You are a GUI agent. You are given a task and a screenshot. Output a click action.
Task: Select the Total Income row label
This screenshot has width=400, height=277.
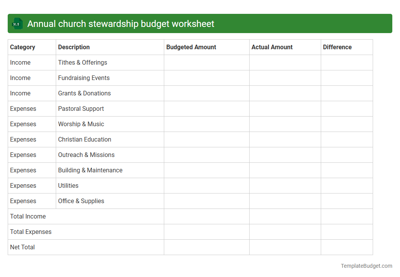point(28,216)
